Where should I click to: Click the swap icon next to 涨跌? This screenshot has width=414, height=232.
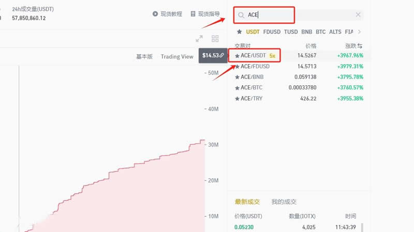[360, 46]
